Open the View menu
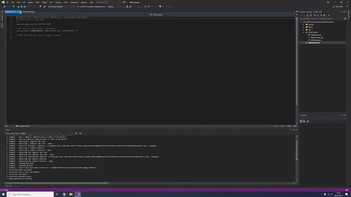Viewport: 351px width, 197px height. [x=18, y=2]
